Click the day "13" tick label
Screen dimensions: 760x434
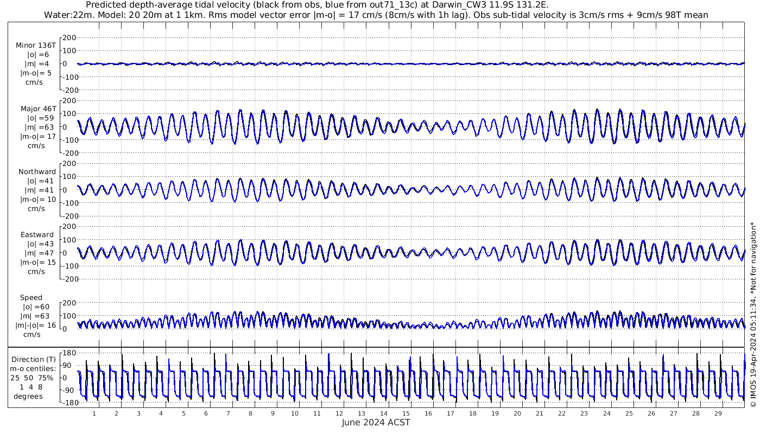[362, 413]
